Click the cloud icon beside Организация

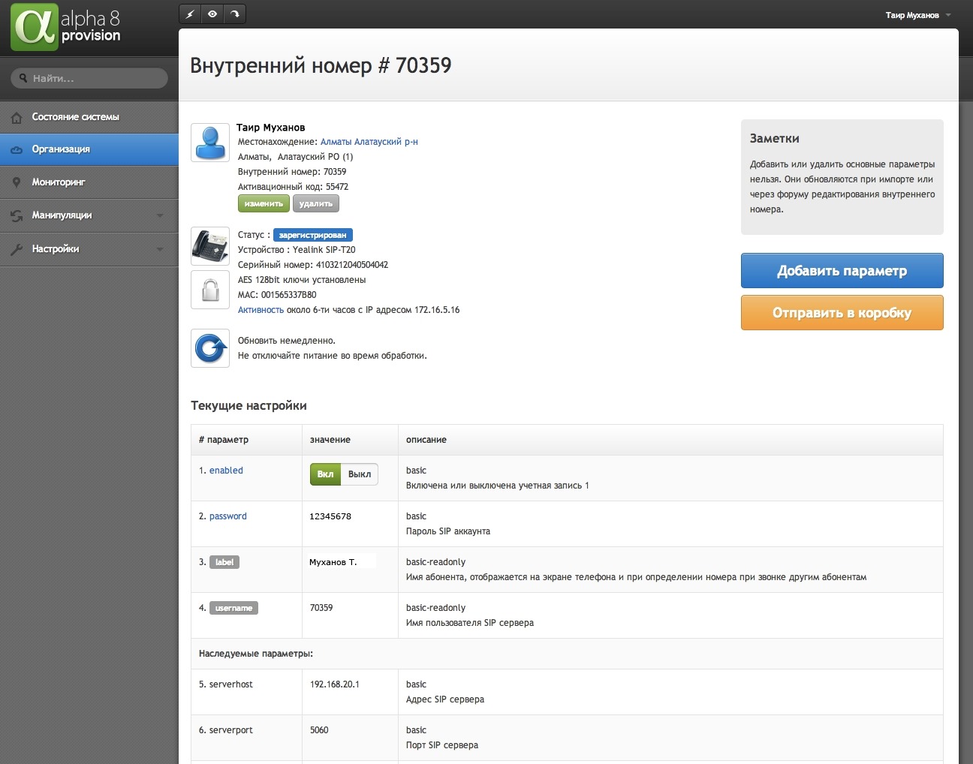tap(17, 150)
